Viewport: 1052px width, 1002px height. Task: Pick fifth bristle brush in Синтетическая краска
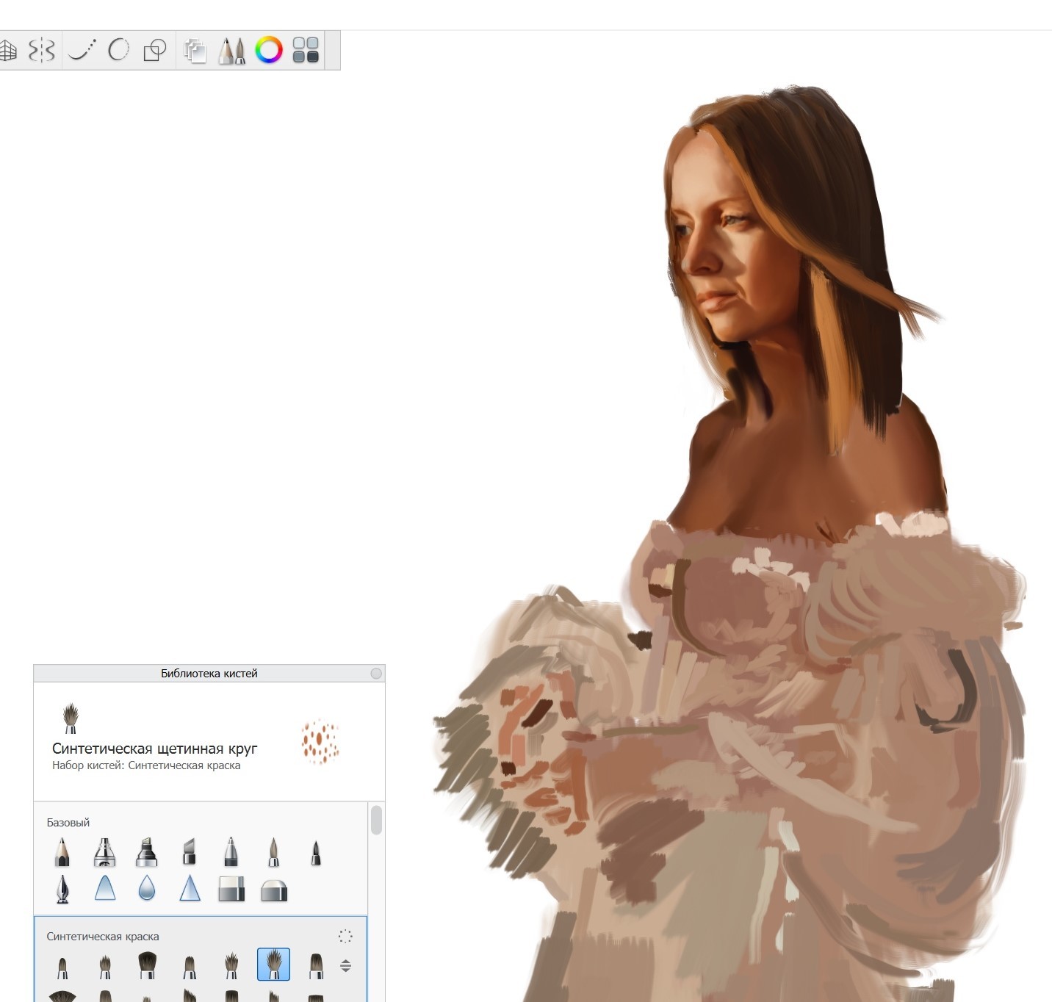pos(231,965)
